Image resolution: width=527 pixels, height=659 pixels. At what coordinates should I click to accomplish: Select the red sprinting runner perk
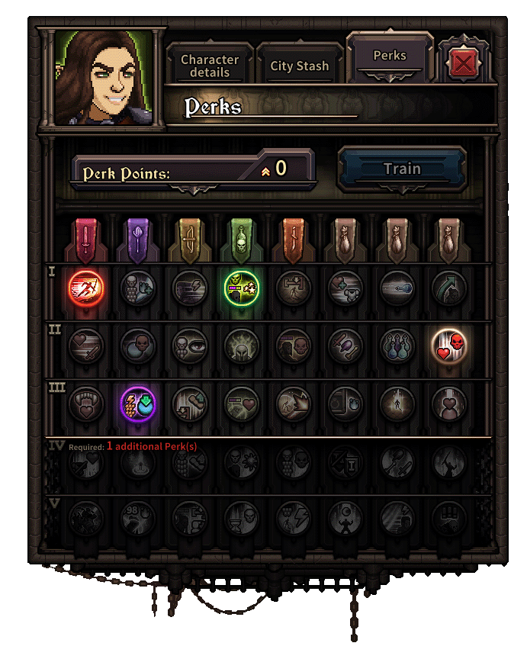[x=85, y=288]
